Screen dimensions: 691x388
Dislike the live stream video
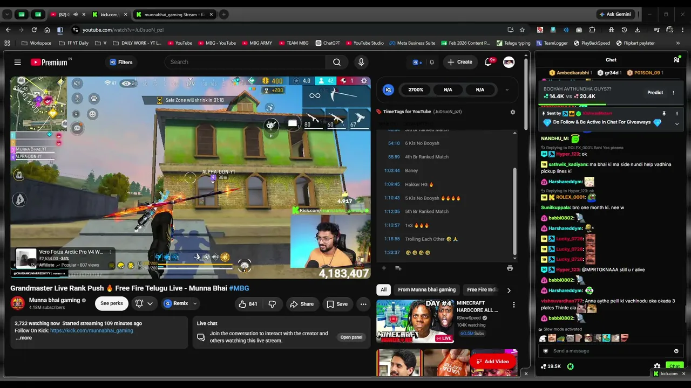point(272,304)
